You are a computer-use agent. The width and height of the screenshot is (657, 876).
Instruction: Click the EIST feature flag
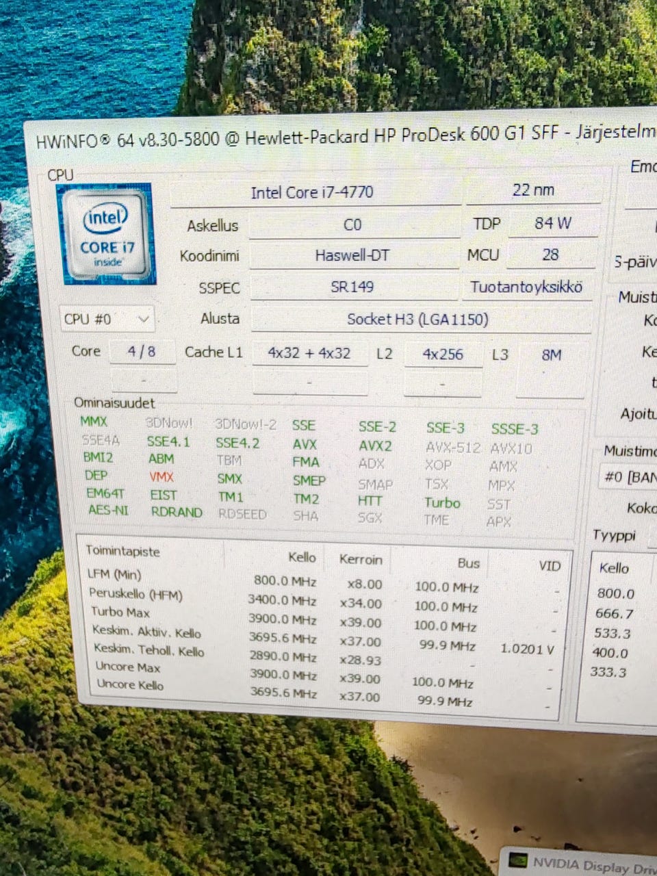(x=163, y=494)
